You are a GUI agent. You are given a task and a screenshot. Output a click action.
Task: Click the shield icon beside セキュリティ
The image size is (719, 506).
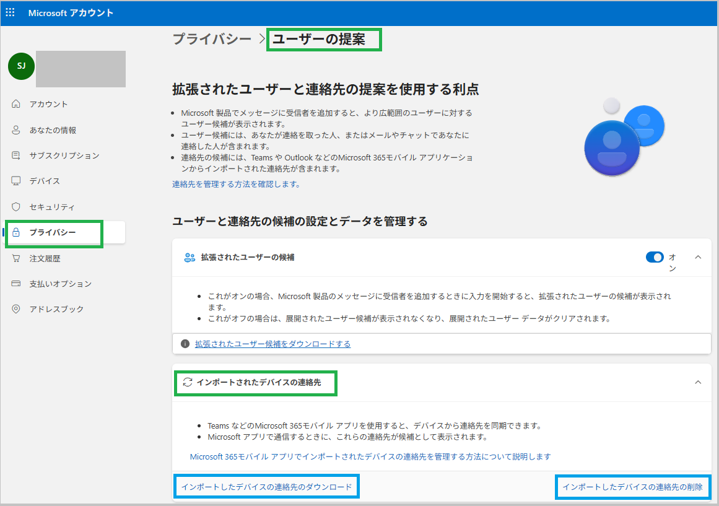tap(16, 207)
